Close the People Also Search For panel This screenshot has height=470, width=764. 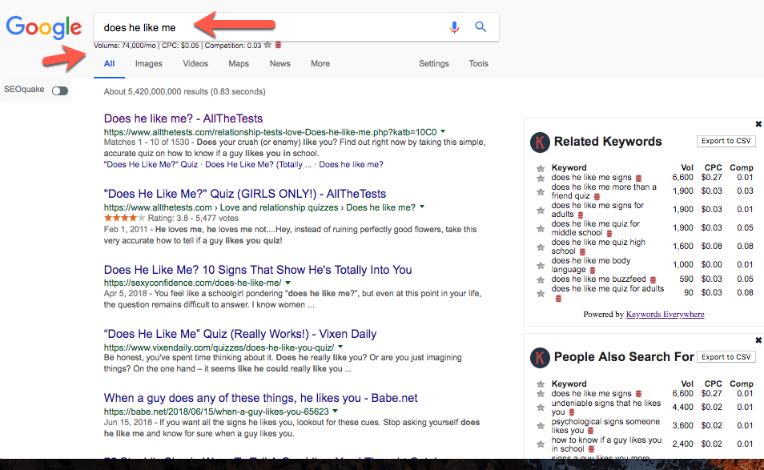pyautogui.click(x=758, y=340)
